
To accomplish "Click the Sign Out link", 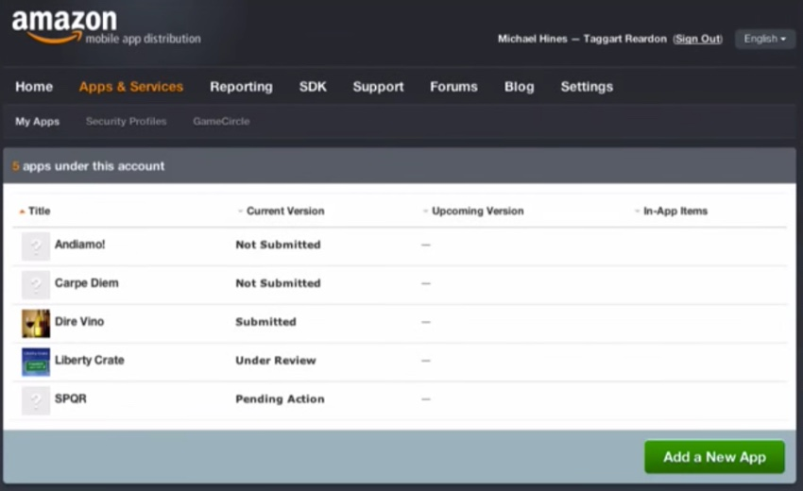I will click(x=697, y=39).
